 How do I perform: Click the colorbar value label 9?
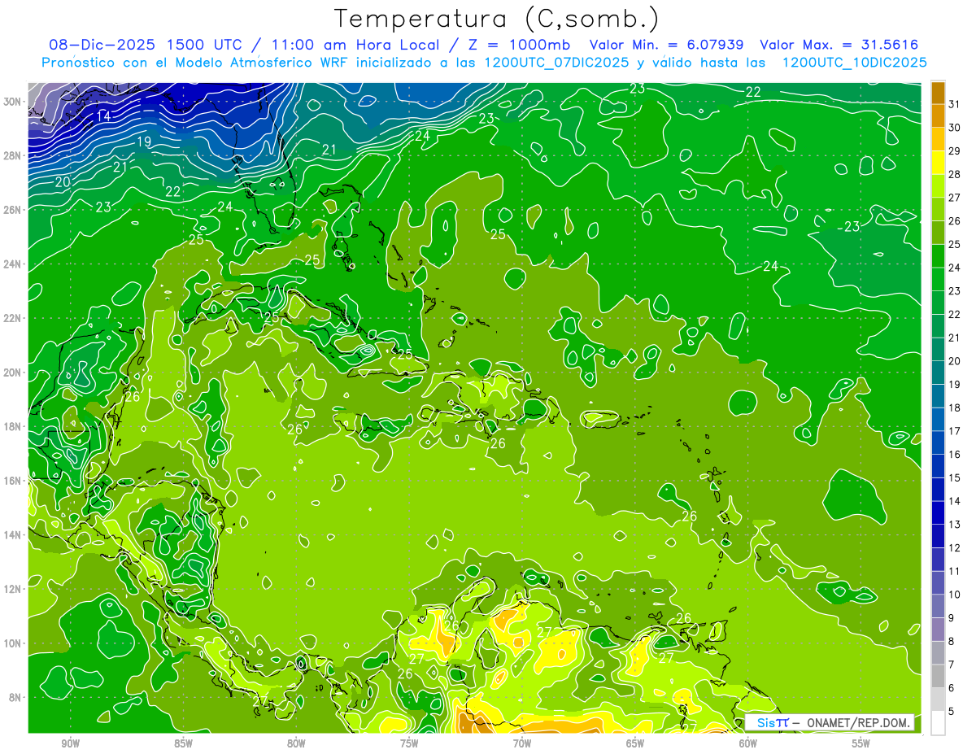click(952, 618)
